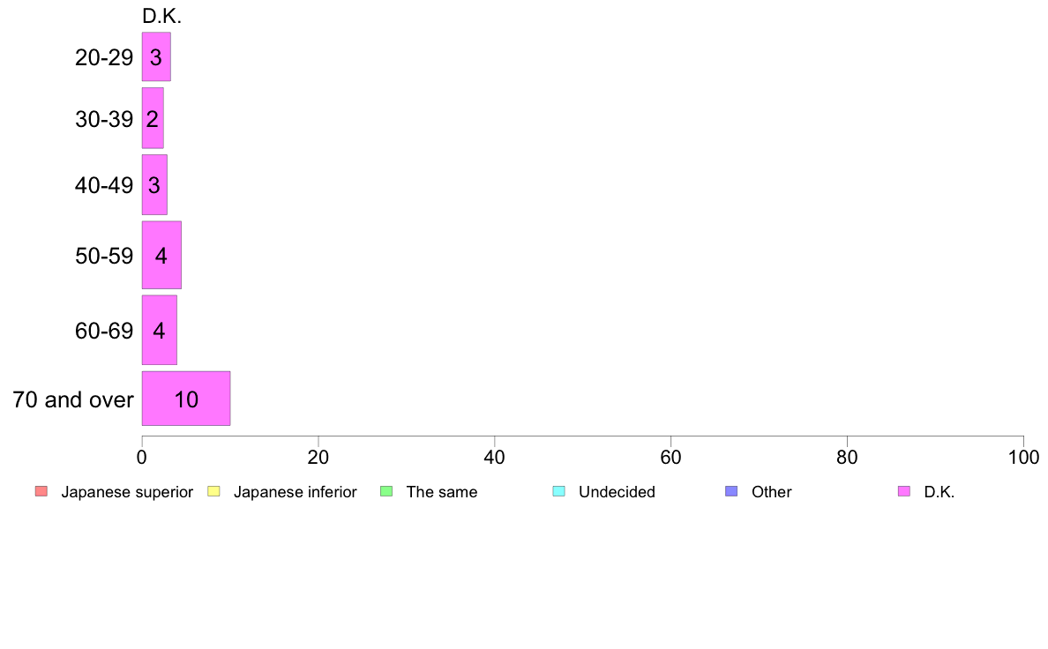Click the Japanese superior legend swatch
Screen dimensions: 1048x649
pyautogui.click(x=41, y=491)
